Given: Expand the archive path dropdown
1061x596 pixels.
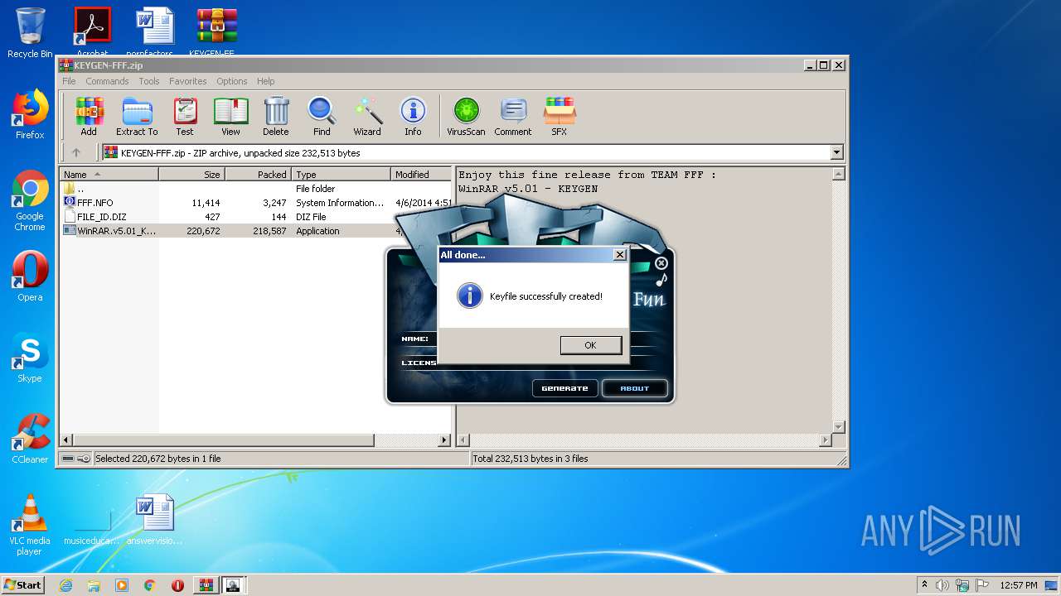Looking at the screenshot, I should 836,152.
